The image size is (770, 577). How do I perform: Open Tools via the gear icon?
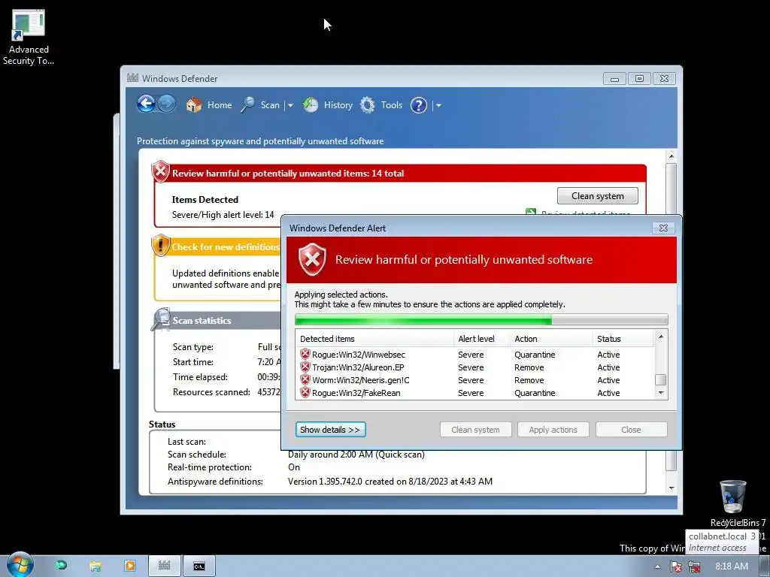coord(367,104)
